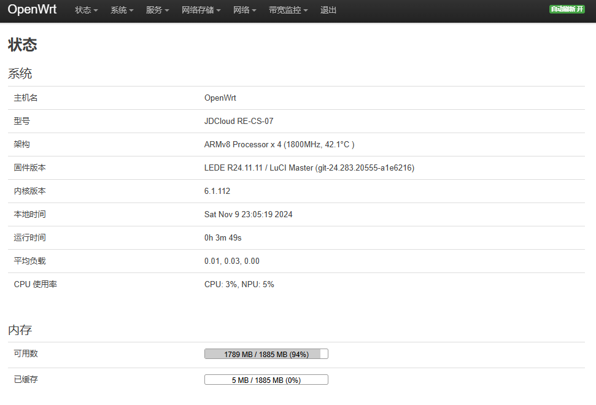Click the ARMv8 Processor architecture value
This screenshot has height=405, width=596.
pyautogui.click(x=279, y=145)
